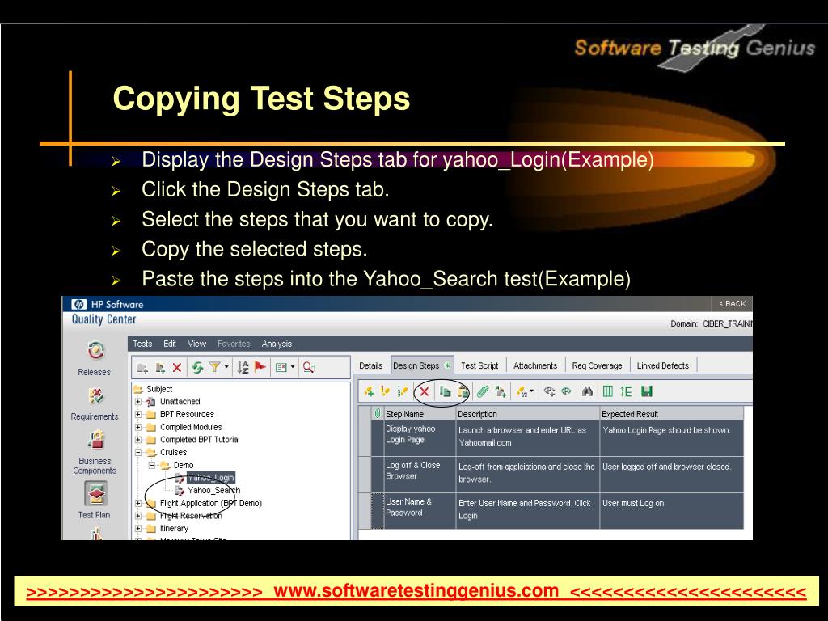
Task: Click the BACK button in the header
Action: pos(733,304)
